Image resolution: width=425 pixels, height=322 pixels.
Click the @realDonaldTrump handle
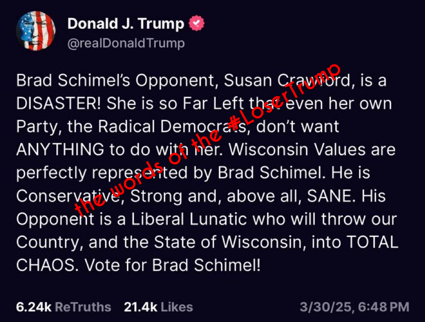[126, 43]
